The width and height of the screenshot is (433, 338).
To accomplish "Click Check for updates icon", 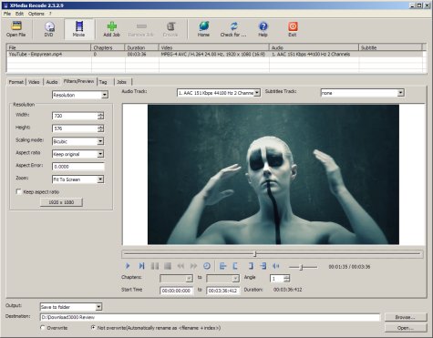I will (x=233, y=29).
